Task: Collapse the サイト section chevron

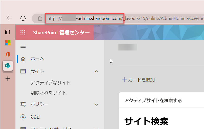Action: pos(96,71)
